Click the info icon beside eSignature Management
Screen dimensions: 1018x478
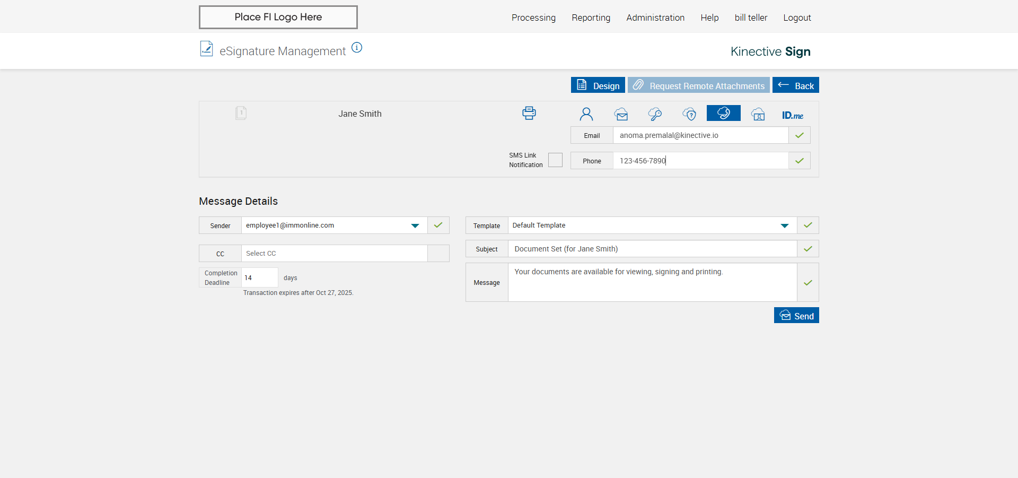pyautogui.click(x=357, y=48)
